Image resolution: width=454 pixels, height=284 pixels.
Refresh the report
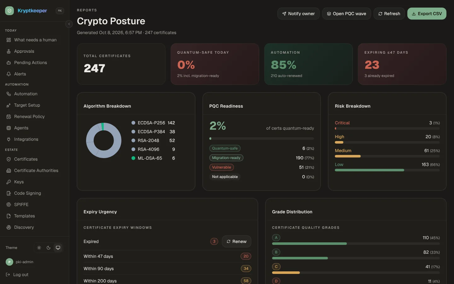[389, 14]
